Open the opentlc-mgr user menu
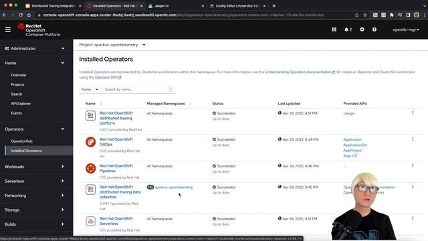 pos(406,29)
